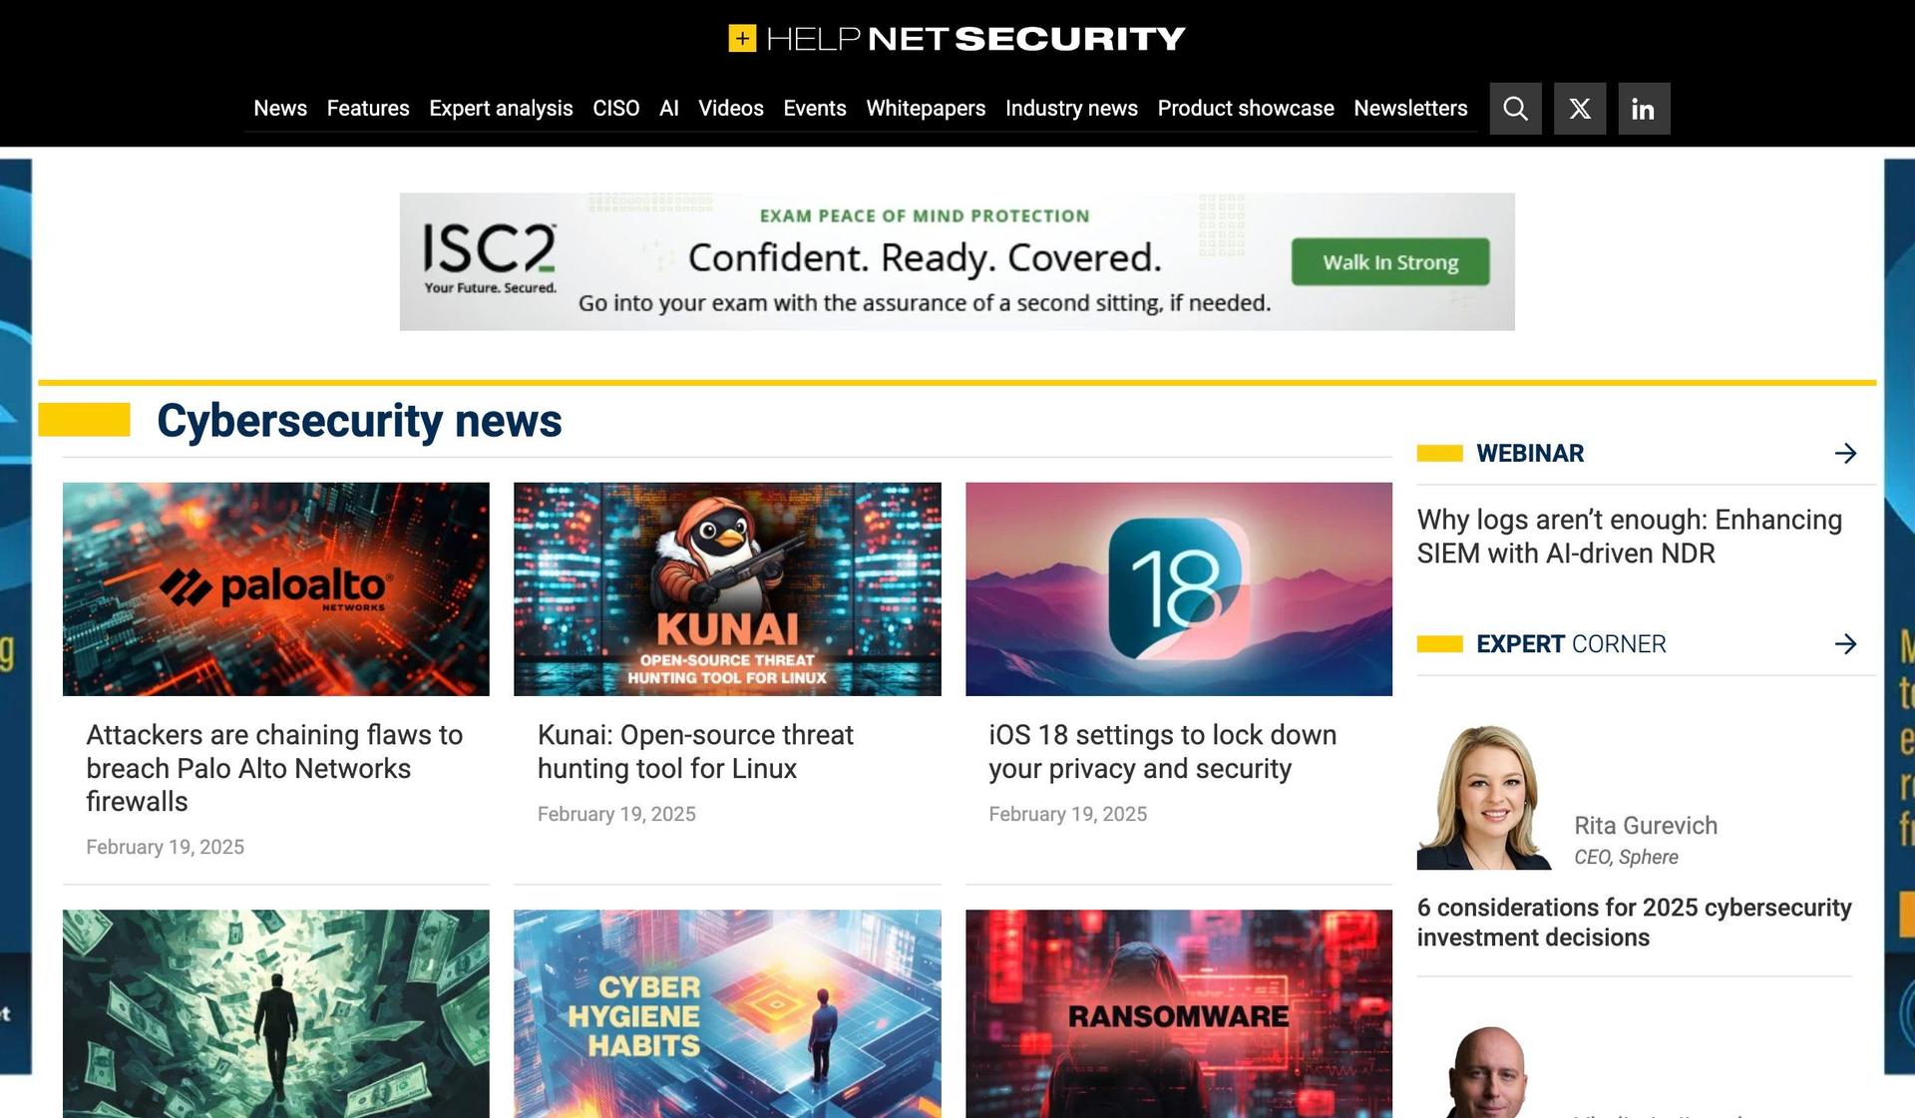
Task: Follow the arrow next to EXPERT CORNER
Action: 1845,644
